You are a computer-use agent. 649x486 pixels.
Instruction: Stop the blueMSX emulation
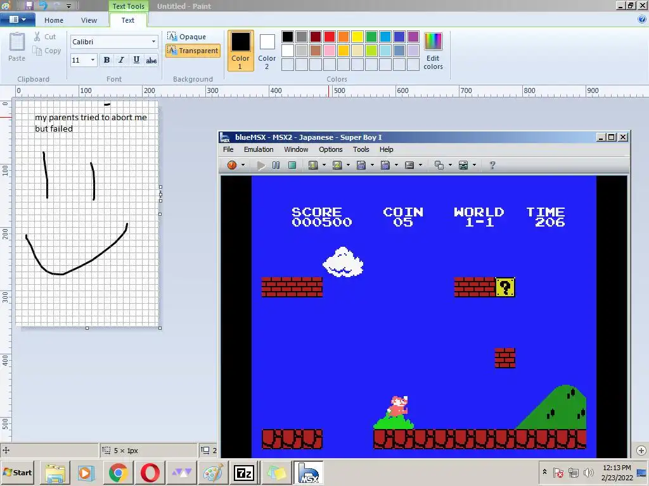click(x=292, y=165)
